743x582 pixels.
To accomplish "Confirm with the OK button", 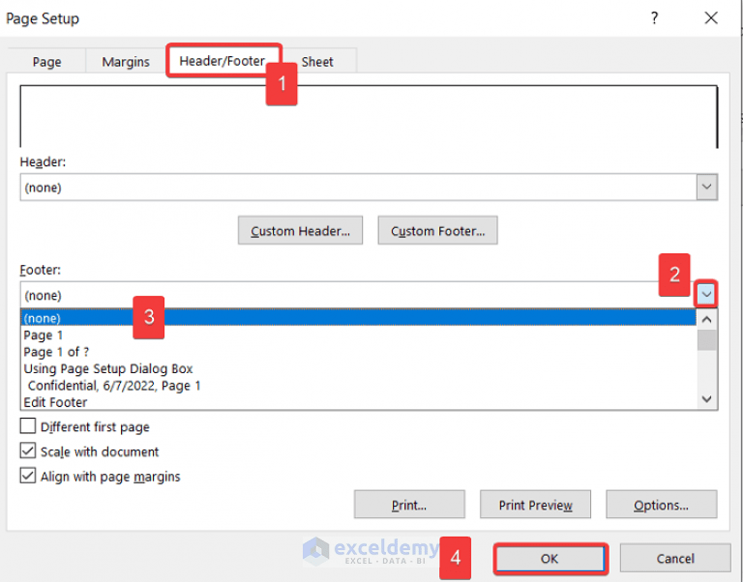I will (x=550, y=559).
